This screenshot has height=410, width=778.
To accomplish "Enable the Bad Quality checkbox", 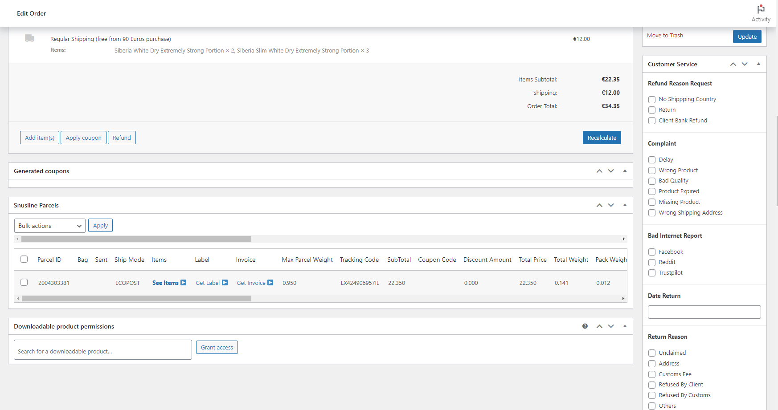I will tap(652, 181).
